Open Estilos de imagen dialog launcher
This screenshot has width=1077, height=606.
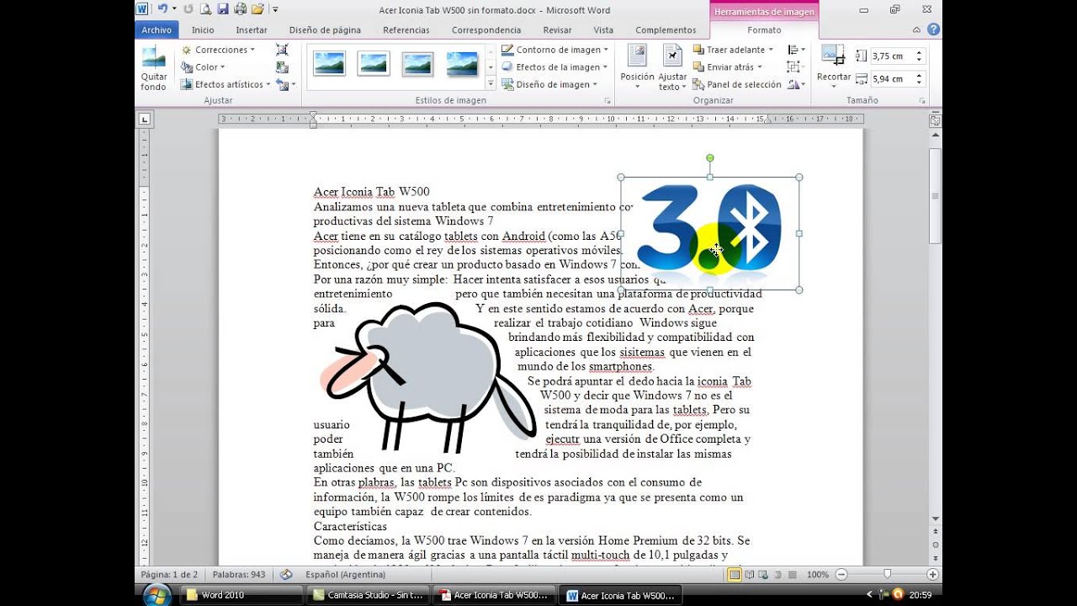coord(607,101)
